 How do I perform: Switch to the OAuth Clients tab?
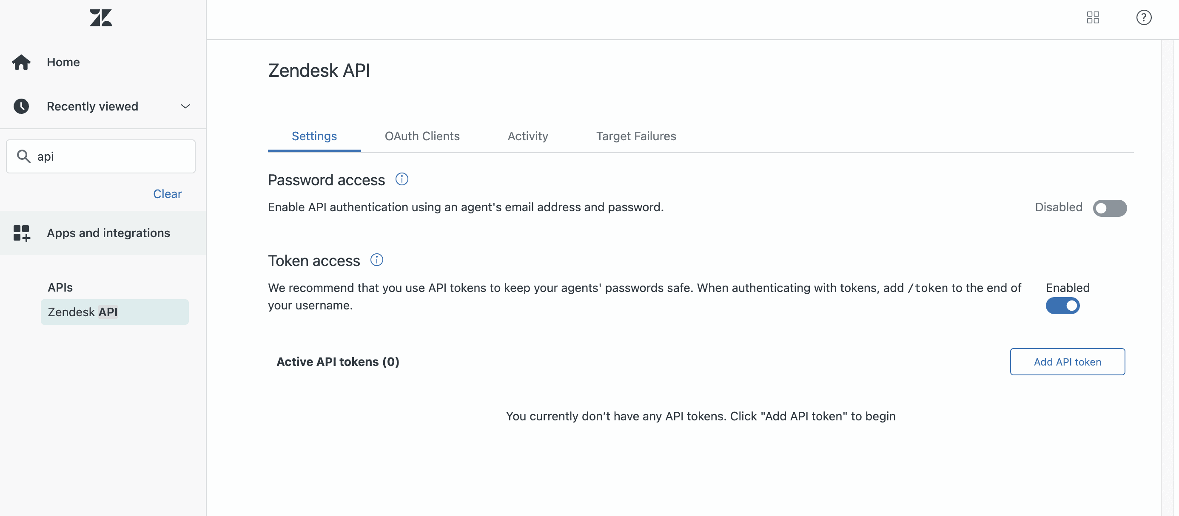tap(422, 136)
